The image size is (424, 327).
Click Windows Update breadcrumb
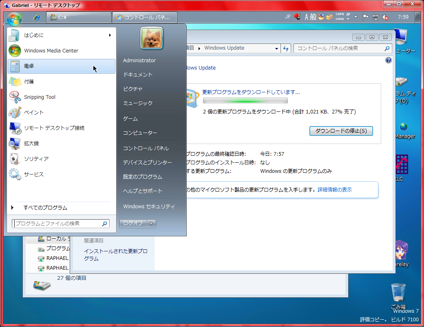coord(224,48)
